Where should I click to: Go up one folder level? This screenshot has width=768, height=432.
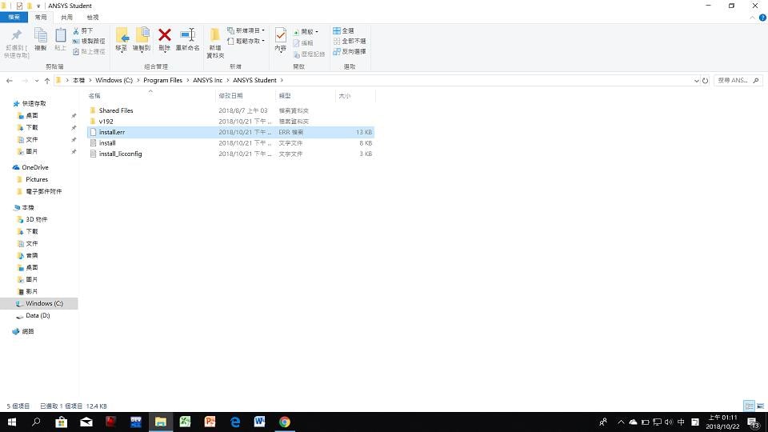pyautogui.click(x=47, y=81)
